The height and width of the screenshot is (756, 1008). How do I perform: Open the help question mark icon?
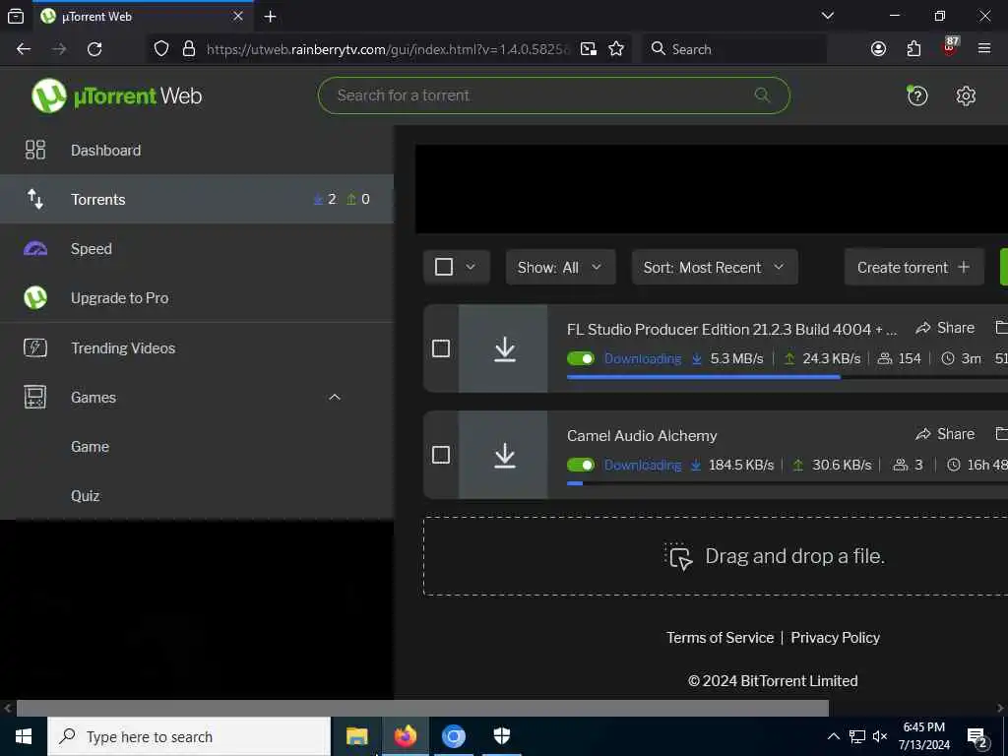pos(916,95)
